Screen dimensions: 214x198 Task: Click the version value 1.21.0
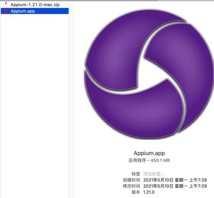[x=149, y=192]
